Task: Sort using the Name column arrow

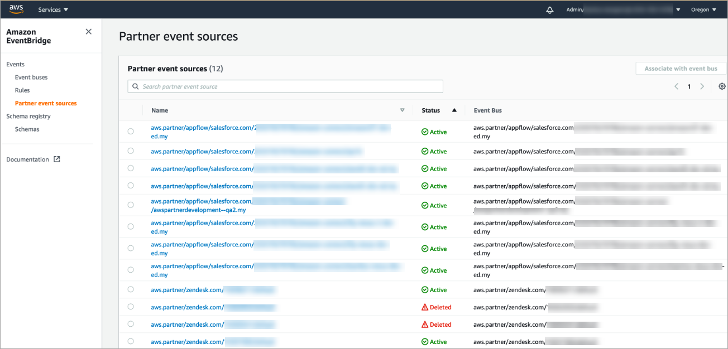Action: pos(402,110)
